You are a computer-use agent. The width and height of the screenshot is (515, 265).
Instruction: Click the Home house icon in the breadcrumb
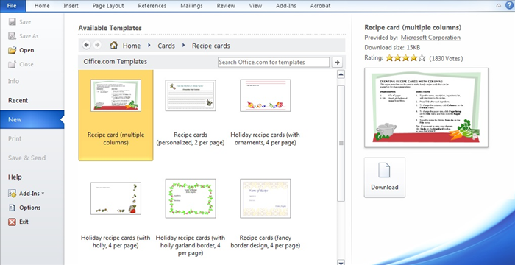click(114, 45)
